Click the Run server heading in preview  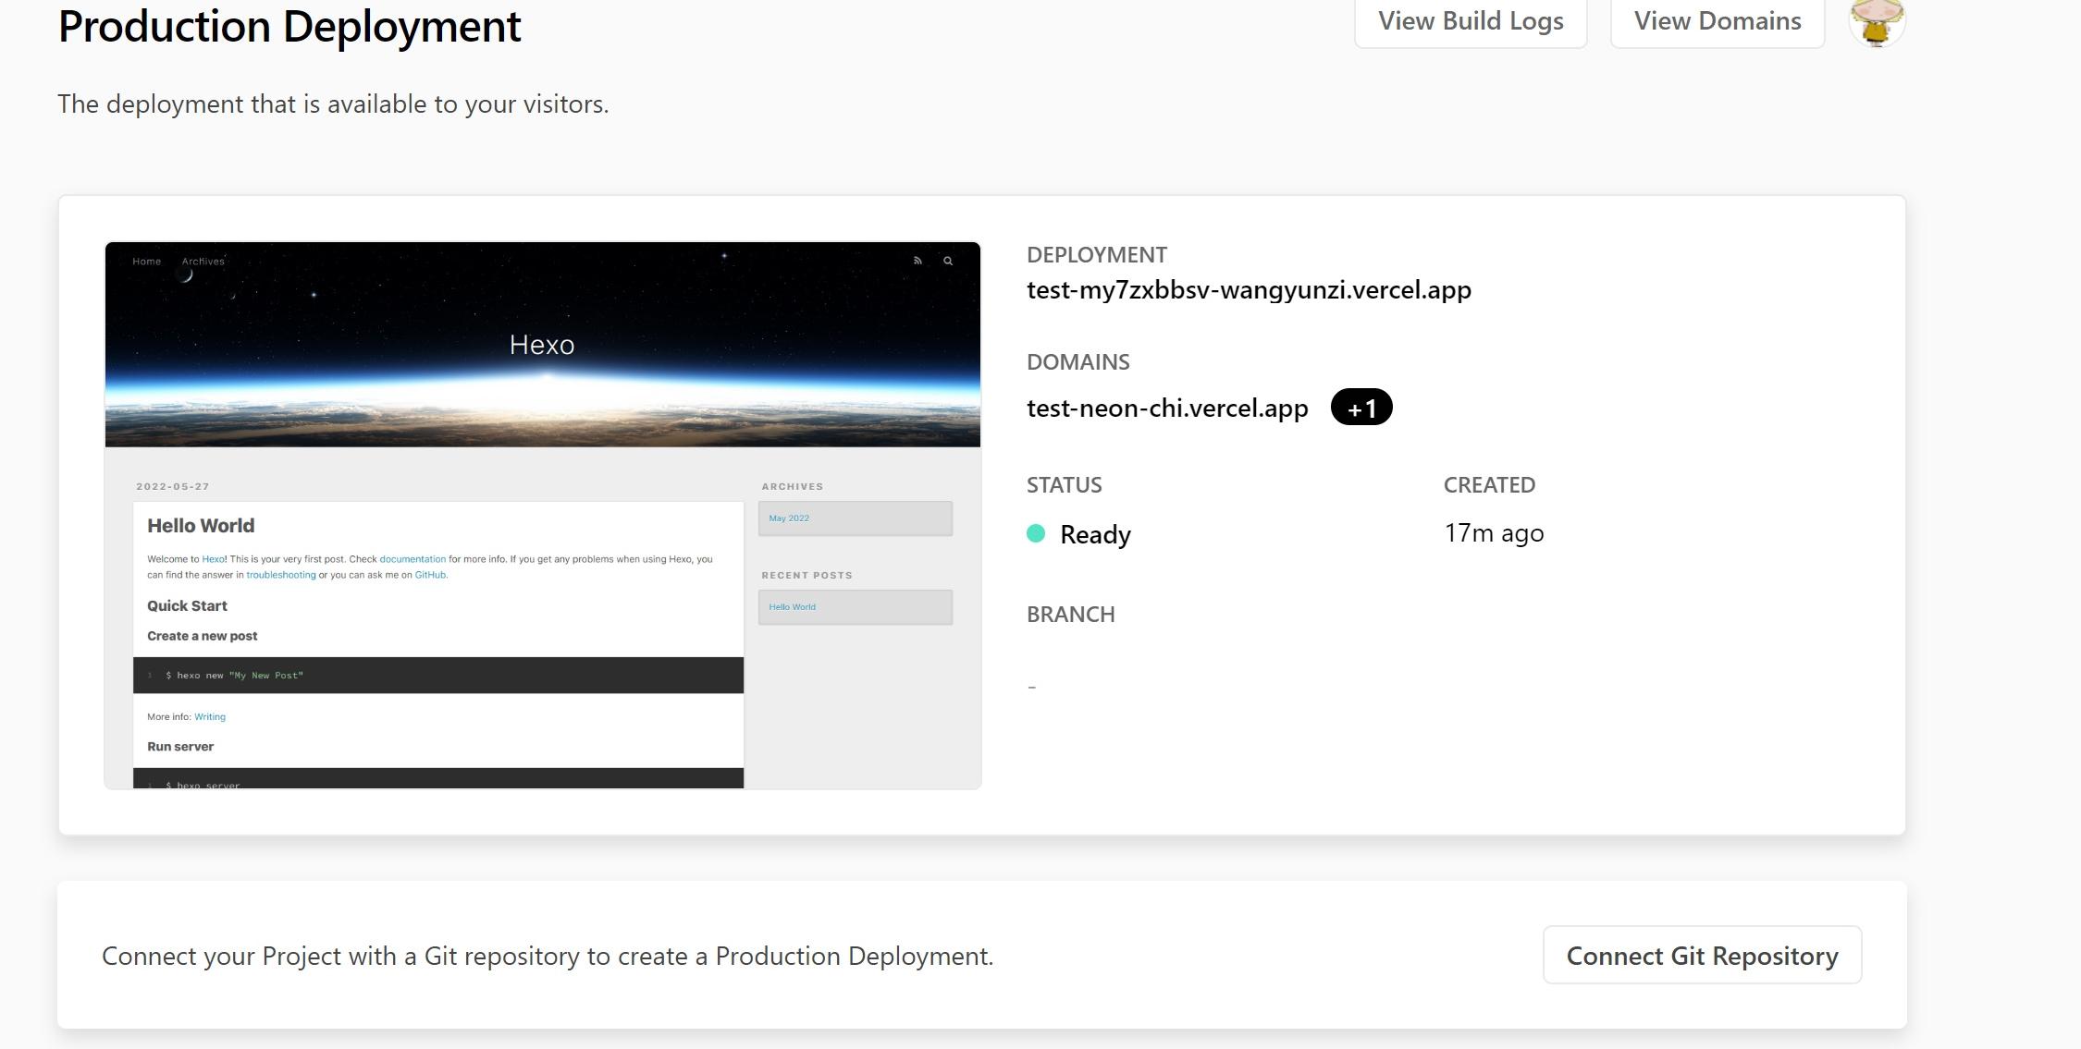(180, 747)
